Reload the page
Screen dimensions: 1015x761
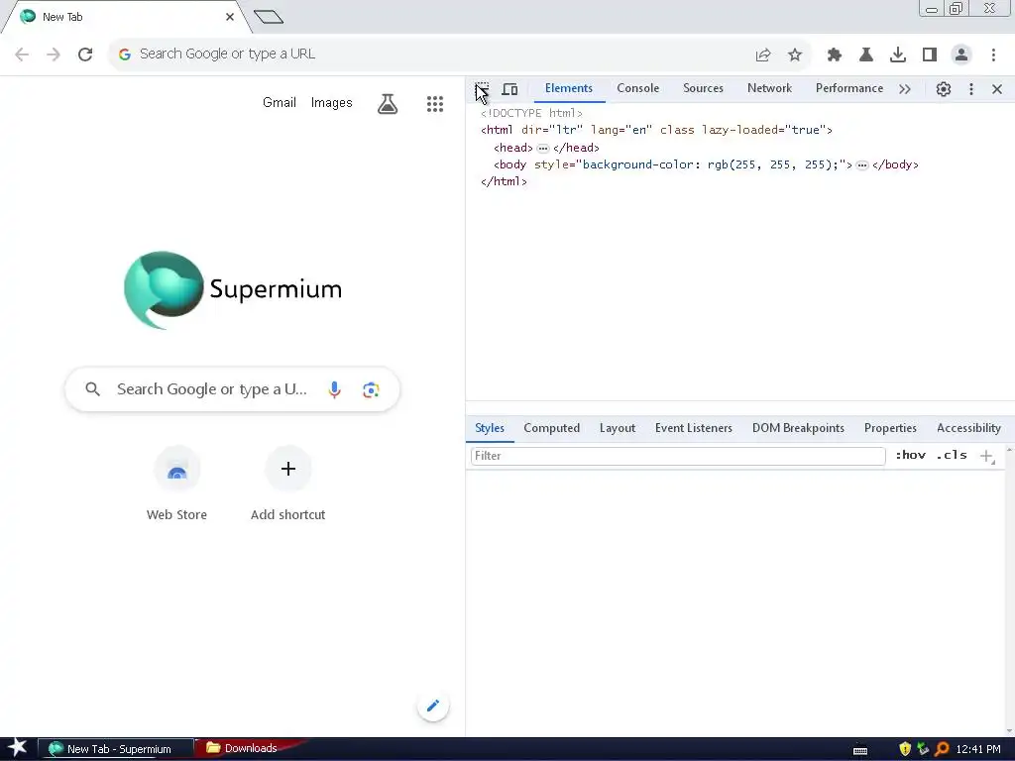pos(85,54)
